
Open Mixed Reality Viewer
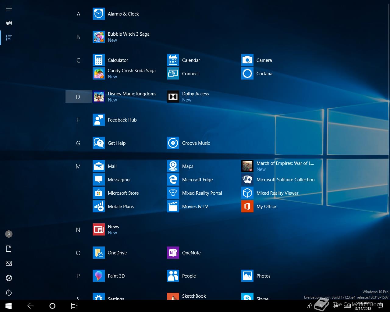(277, 193)
